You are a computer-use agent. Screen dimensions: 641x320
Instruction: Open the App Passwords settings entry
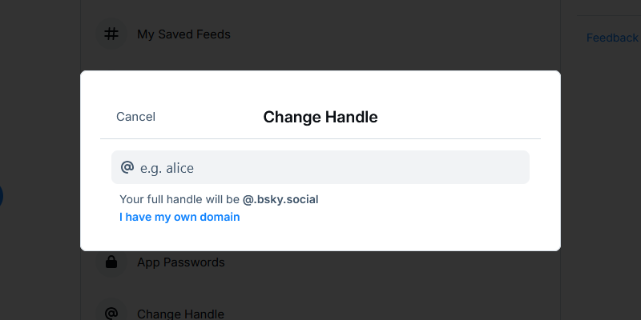click(180, 262)
